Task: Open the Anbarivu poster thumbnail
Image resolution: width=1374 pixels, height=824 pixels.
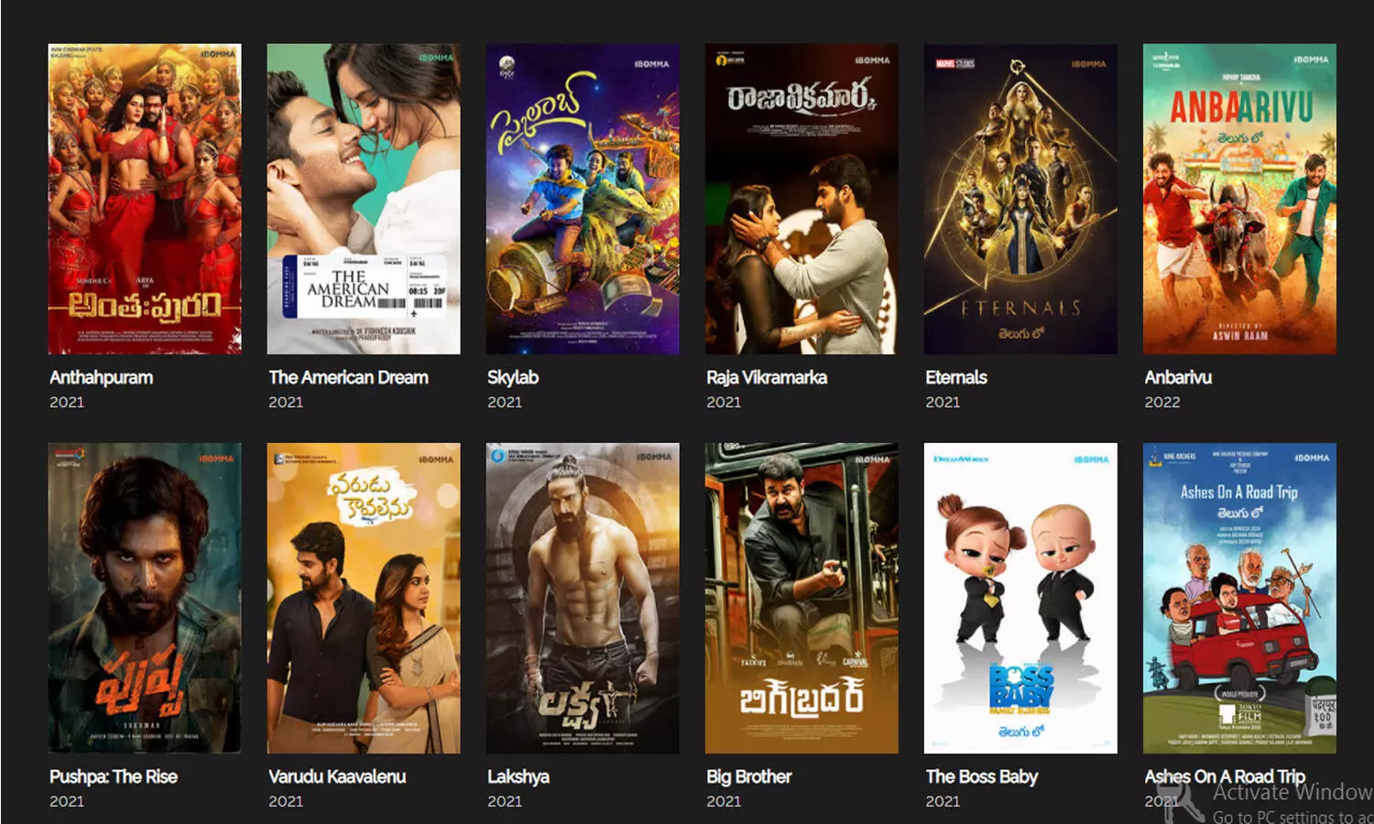Action: [x=1239, y=199]
